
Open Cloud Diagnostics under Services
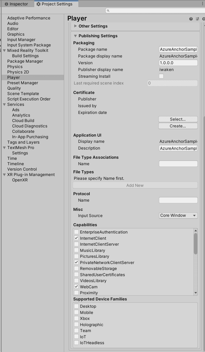pyautogui.click(x=30, y=126)
